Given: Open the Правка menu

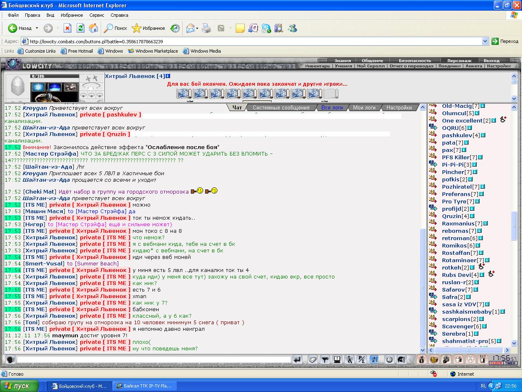Looking at the screenshot, I should pyautogui.click(x=32, y=15).
